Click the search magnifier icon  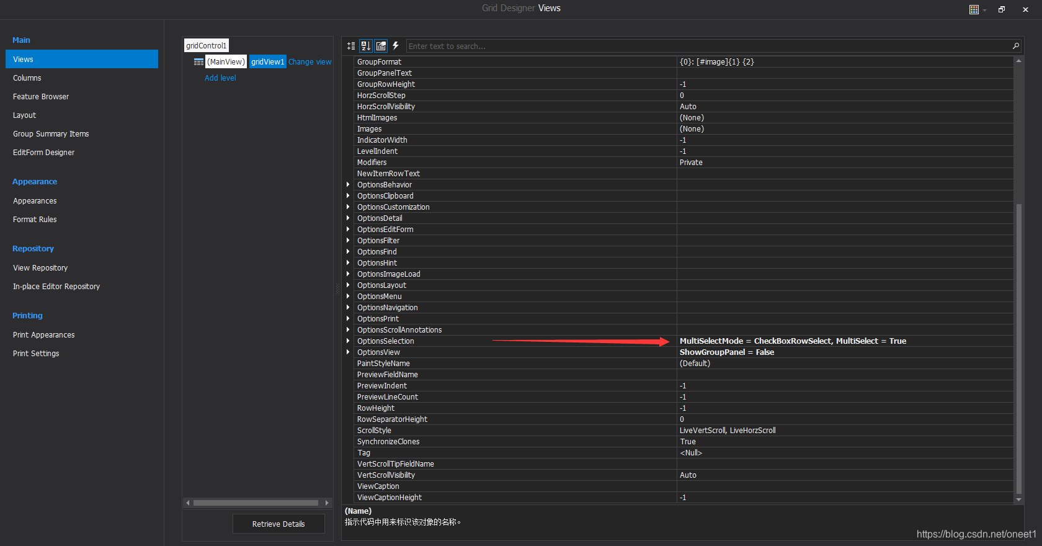[x=1016, y=46]
